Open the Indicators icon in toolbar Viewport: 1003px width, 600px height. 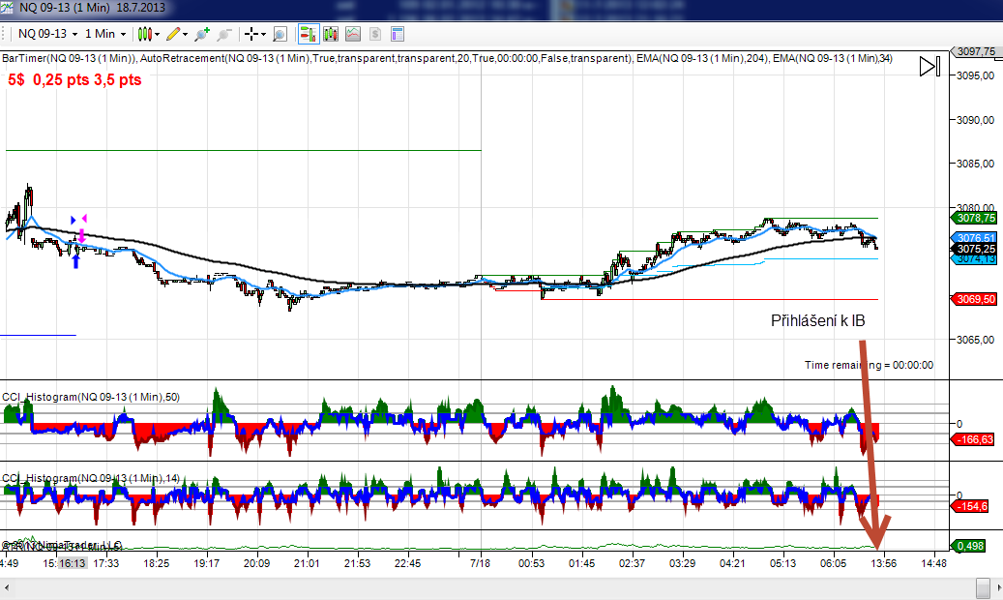[330, 34]
